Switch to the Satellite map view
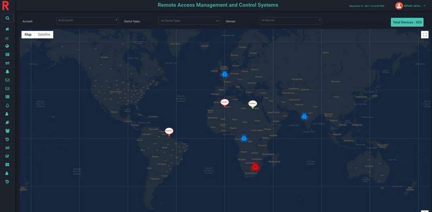Screen dimensions: 432x212 (44, 35)
